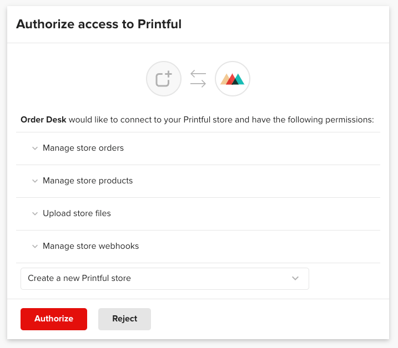Select the "Manage store webhooks" permission label
The image size is (398, 348).
point(90,247)
